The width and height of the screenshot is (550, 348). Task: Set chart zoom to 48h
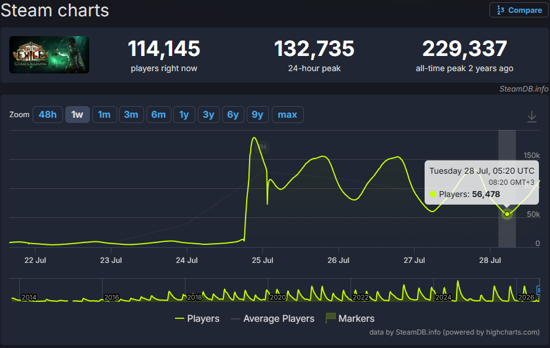[47, 115]
